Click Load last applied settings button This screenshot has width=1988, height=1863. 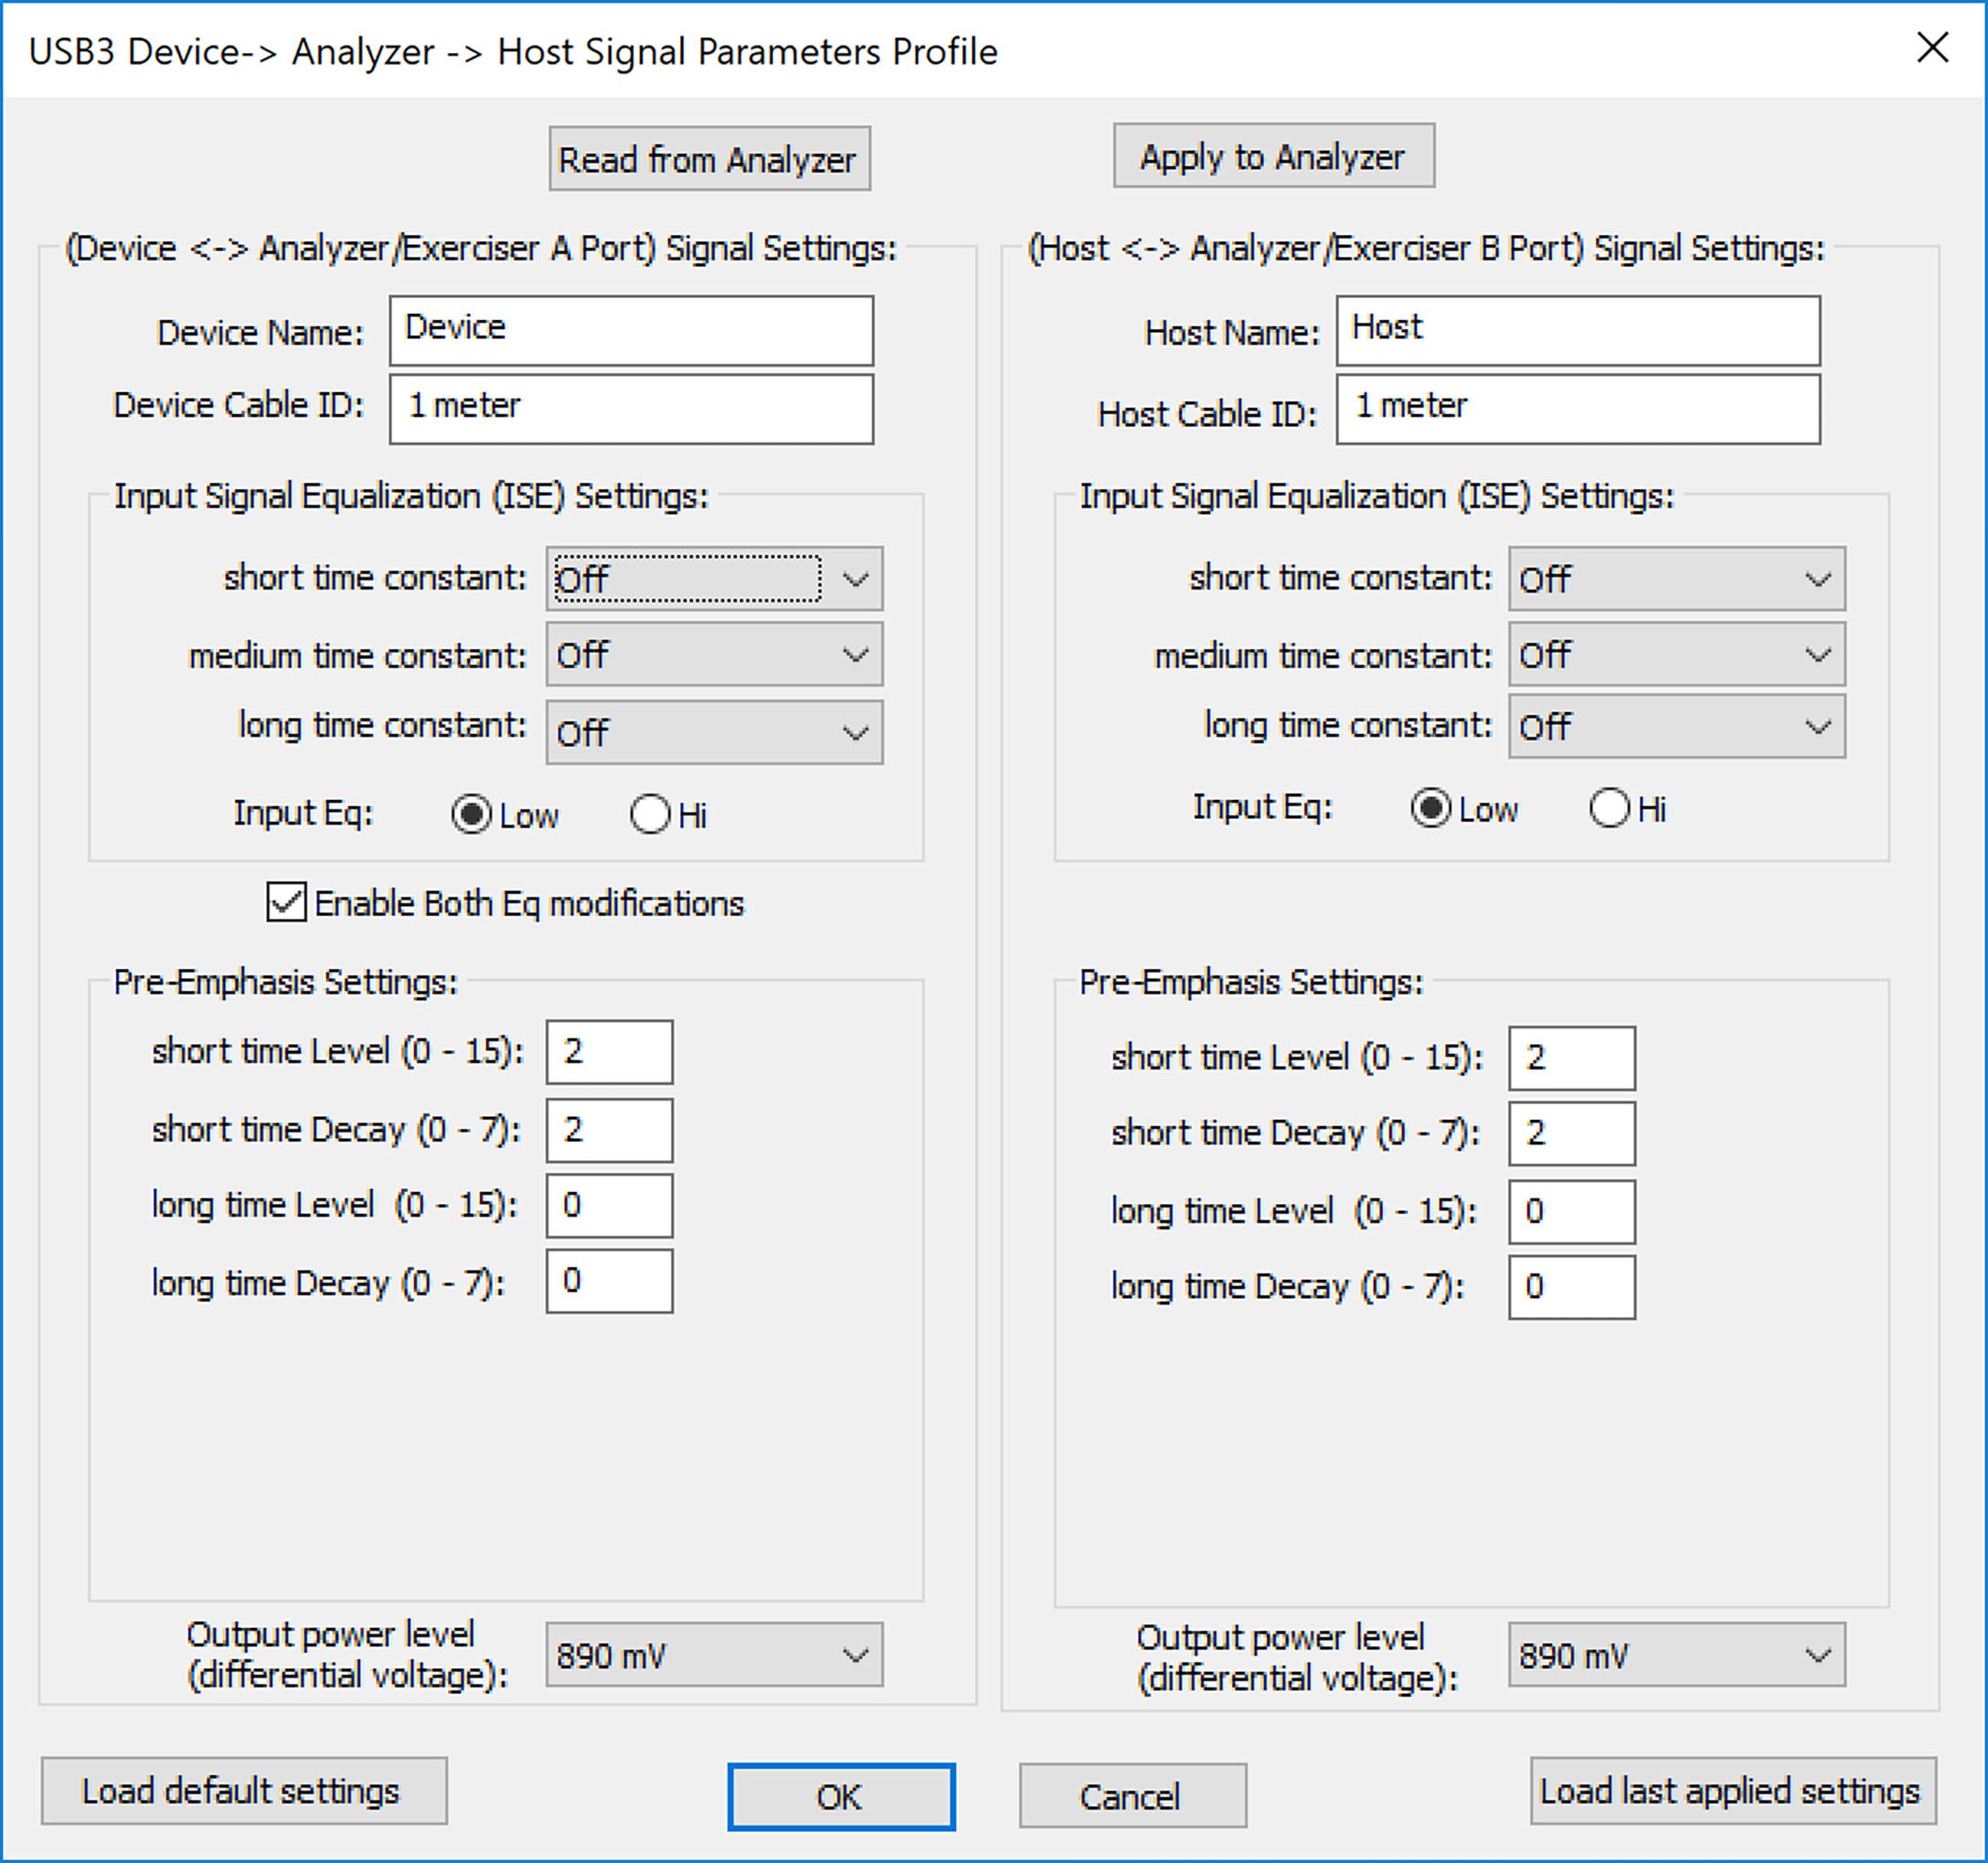click(1733, 1791)
